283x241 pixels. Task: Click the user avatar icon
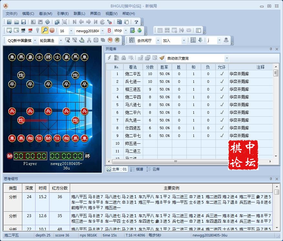pos(226,40)
